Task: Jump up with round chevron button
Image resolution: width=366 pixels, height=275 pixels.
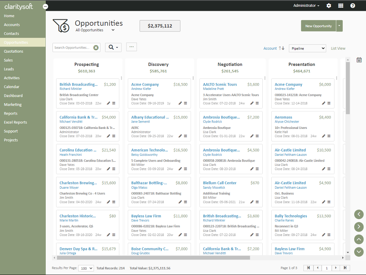Action: [359, 239]
